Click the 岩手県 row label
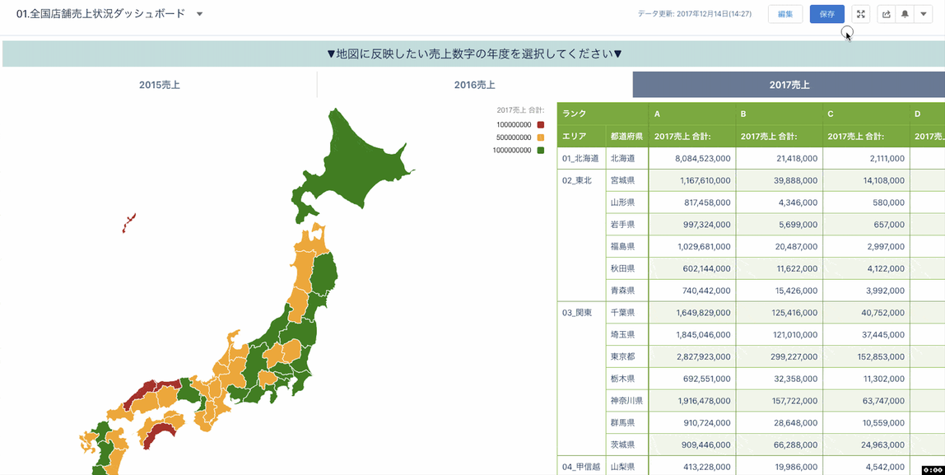The image size is (945, 475). 626,224
